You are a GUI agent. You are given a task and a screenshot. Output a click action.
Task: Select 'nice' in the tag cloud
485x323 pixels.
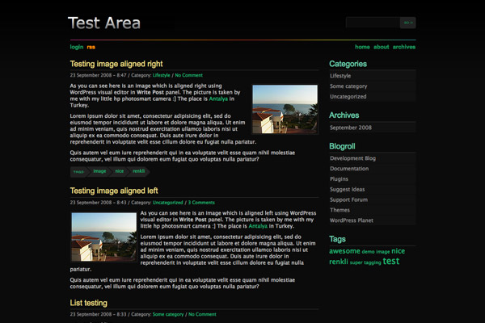398,251
